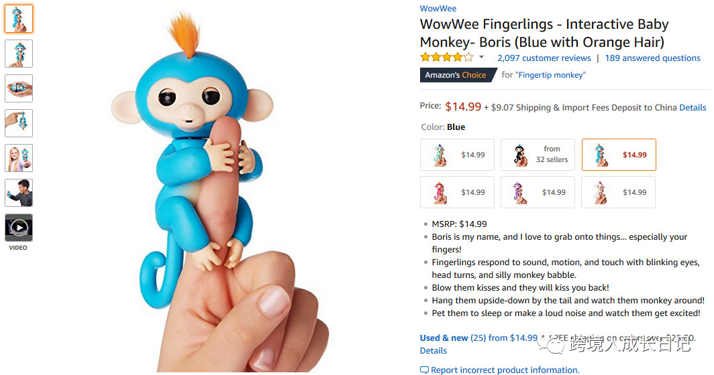Screen dimensions: 714x375
Task: Choose the white monkey color swatch
Action: tap(618, 192)
